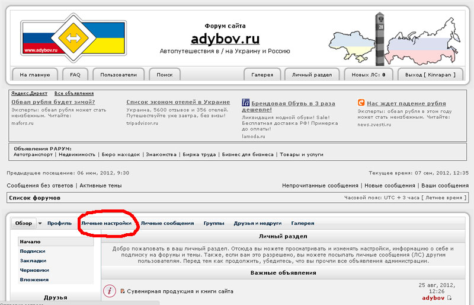Click the adybov.ru road-sign flag logo
The image size is (474, 305).
(73, 38)
